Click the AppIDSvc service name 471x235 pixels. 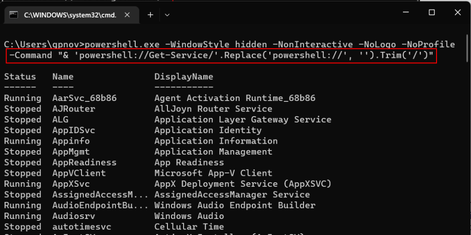[74, 130]
